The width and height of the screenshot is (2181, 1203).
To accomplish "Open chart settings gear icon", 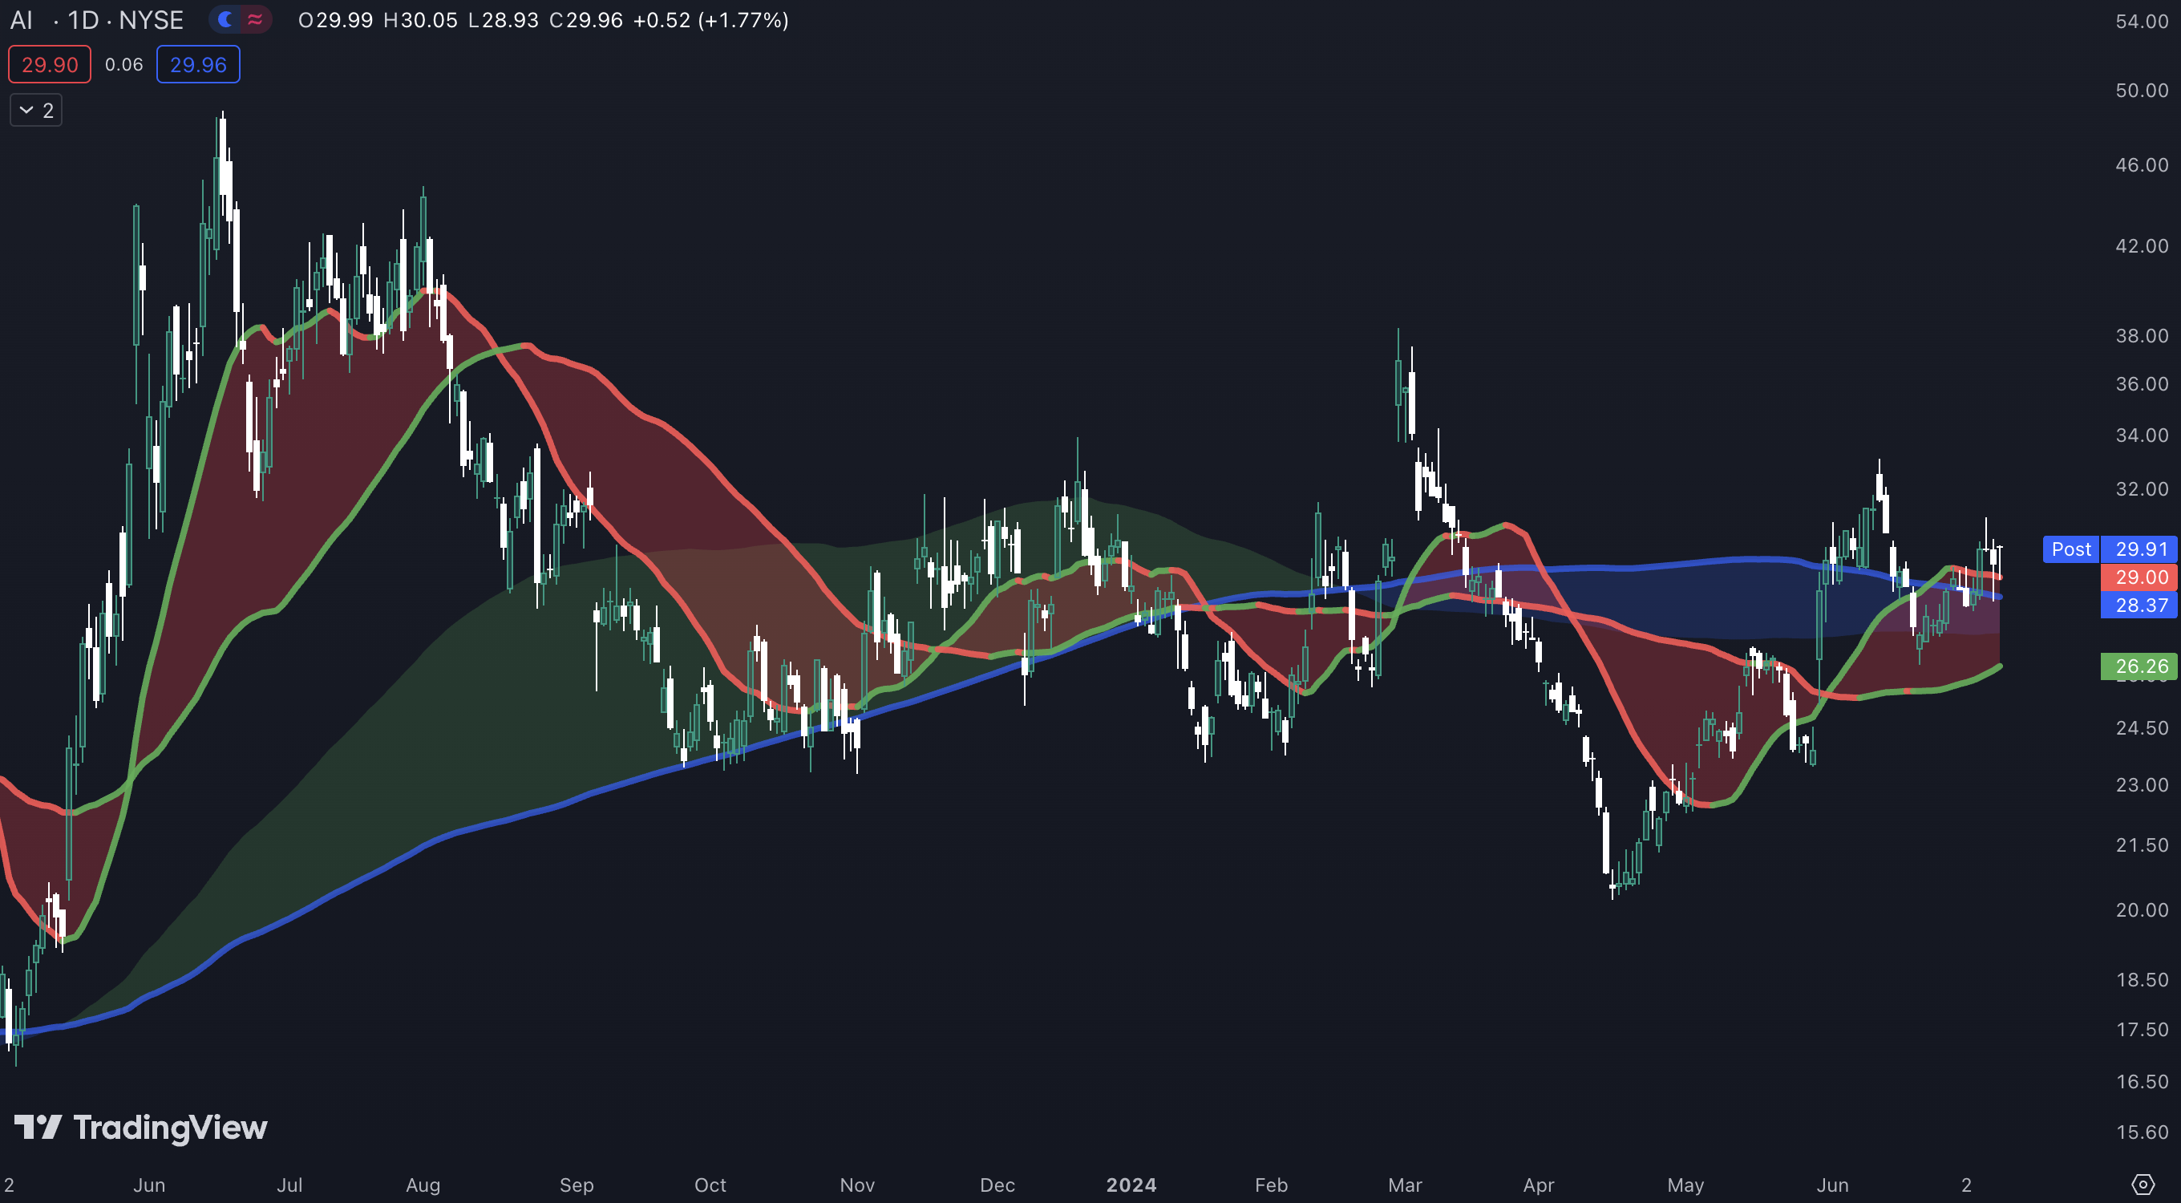I will coord(2142,1184).
